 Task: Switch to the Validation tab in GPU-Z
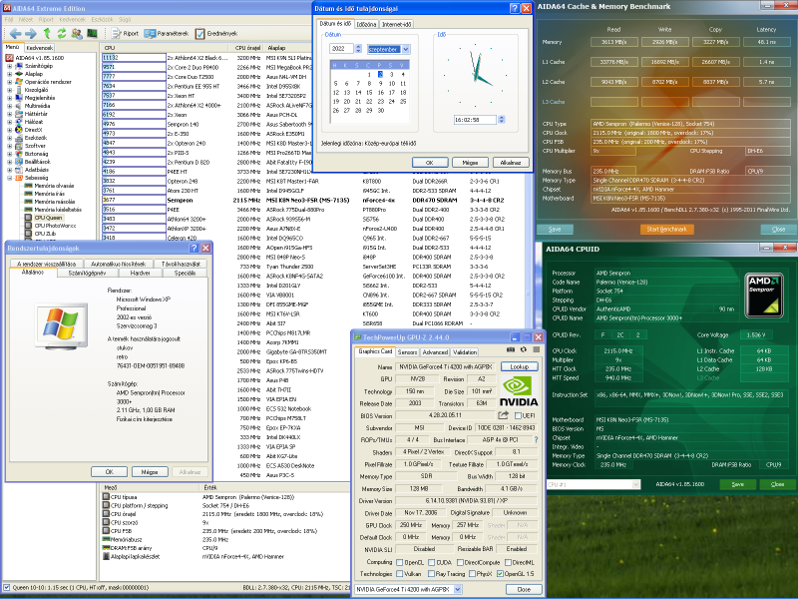pyautogui.click(x=465, y=352)
